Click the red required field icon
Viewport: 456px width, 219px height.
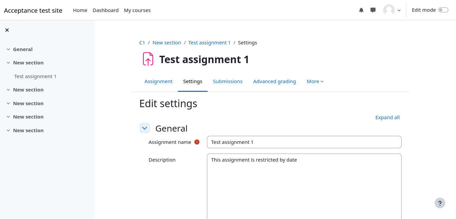[x=197, y=142]
